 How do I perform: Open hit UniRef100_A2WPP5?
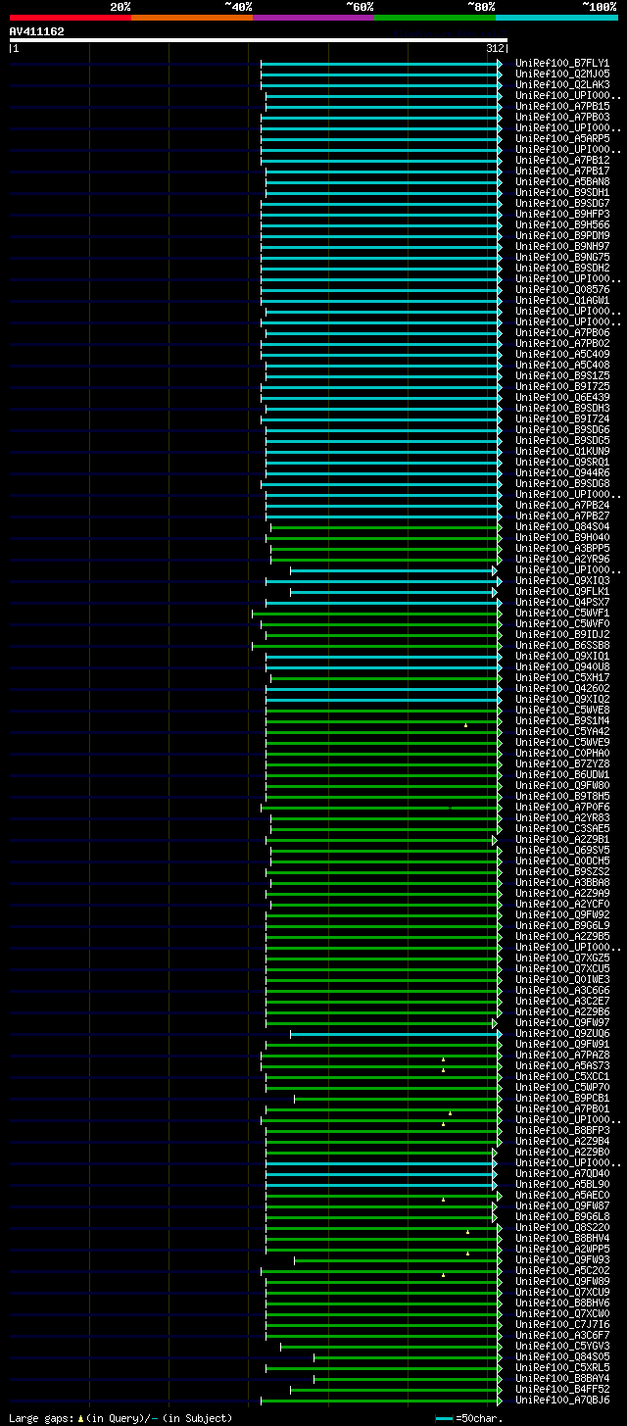[562, 1250]
